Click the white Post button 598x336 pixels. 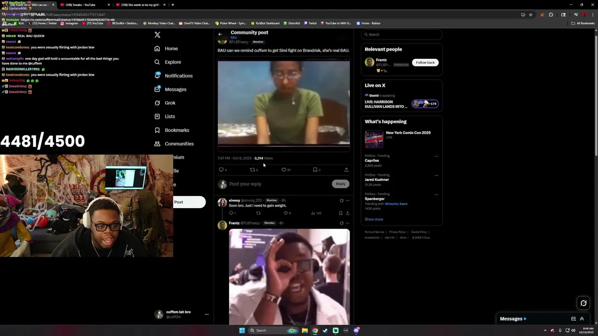pyautogui.click(x=189, y=202)
